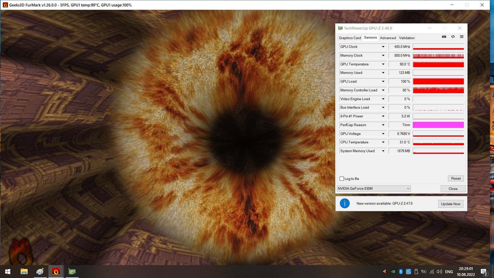Click the Reset button
Screen dimensions: 494x278
click(456, 179)
